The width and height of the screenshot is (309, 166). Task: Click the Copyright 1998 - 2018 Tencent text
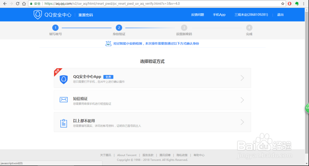[152, 160]
